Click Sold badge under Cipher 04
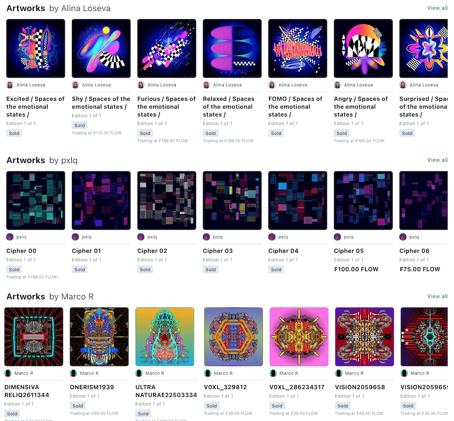Screen dimensions: 454x421 (276, 270)
